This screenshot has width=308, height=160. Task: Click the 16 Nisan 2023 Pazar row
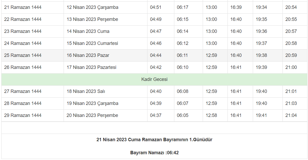88,55
